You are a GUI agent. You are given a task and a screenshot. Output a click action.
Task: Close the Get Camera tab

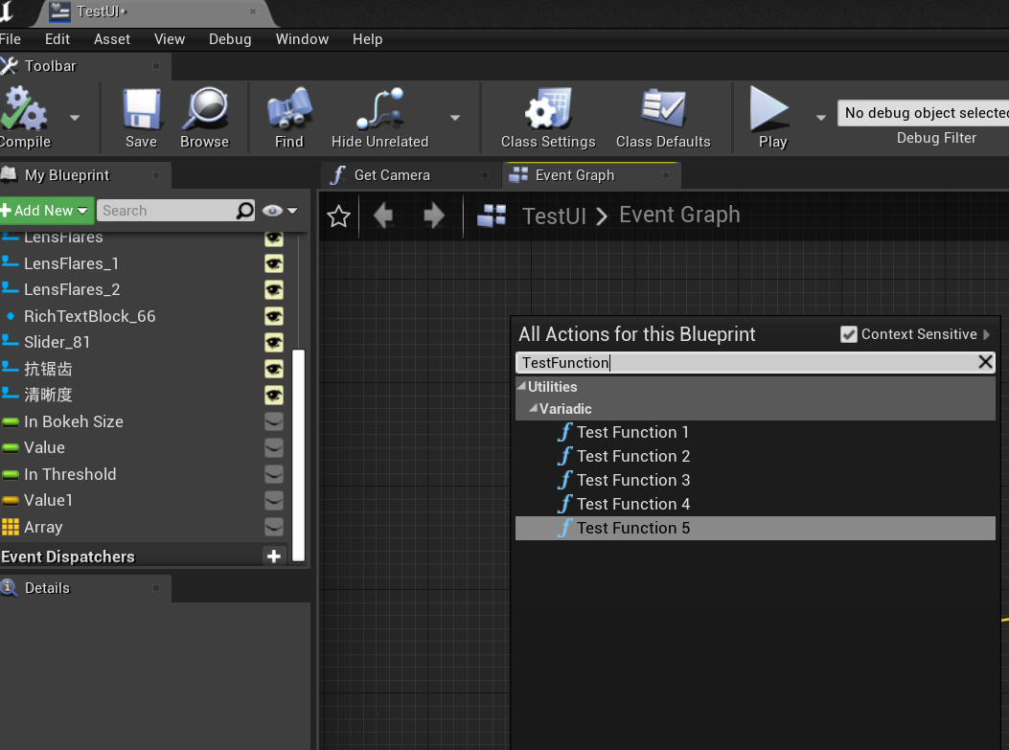coord(485,175)
